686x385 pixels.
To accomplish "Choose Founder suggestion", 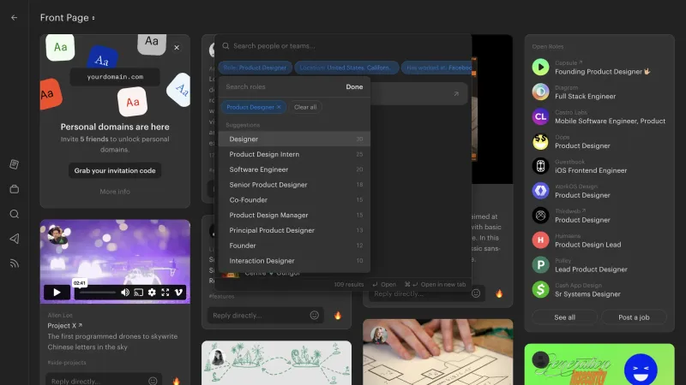I will (294, 246).
